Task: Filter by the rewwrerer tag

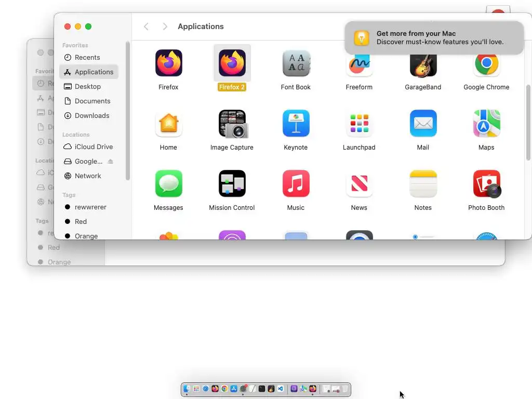Action: click(89, 207)
